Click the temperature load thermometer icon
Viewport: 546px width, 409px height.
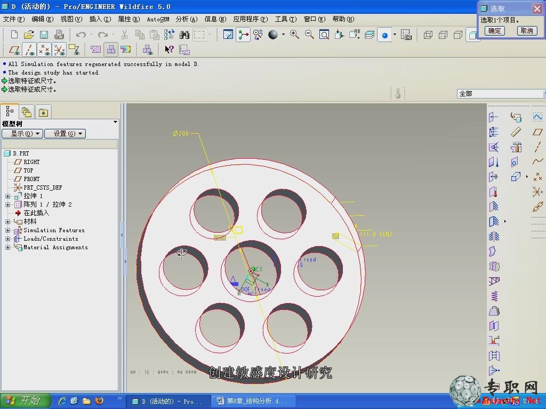coord(493,192)
